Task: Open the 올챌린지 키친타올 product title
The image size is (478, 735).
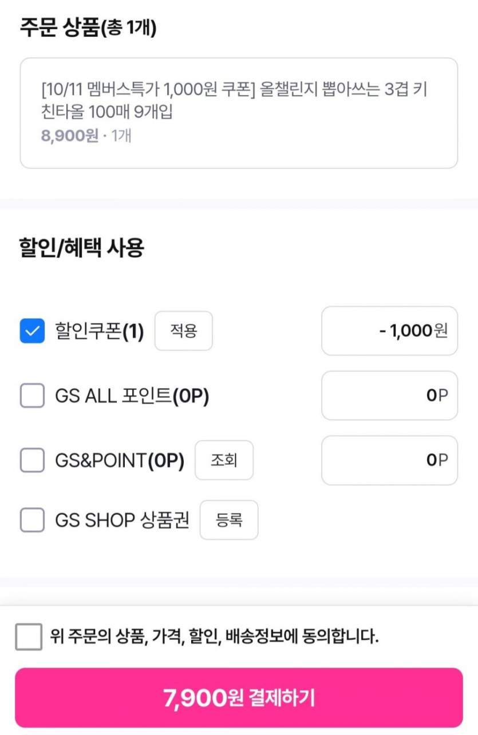Action: point(235,100)
